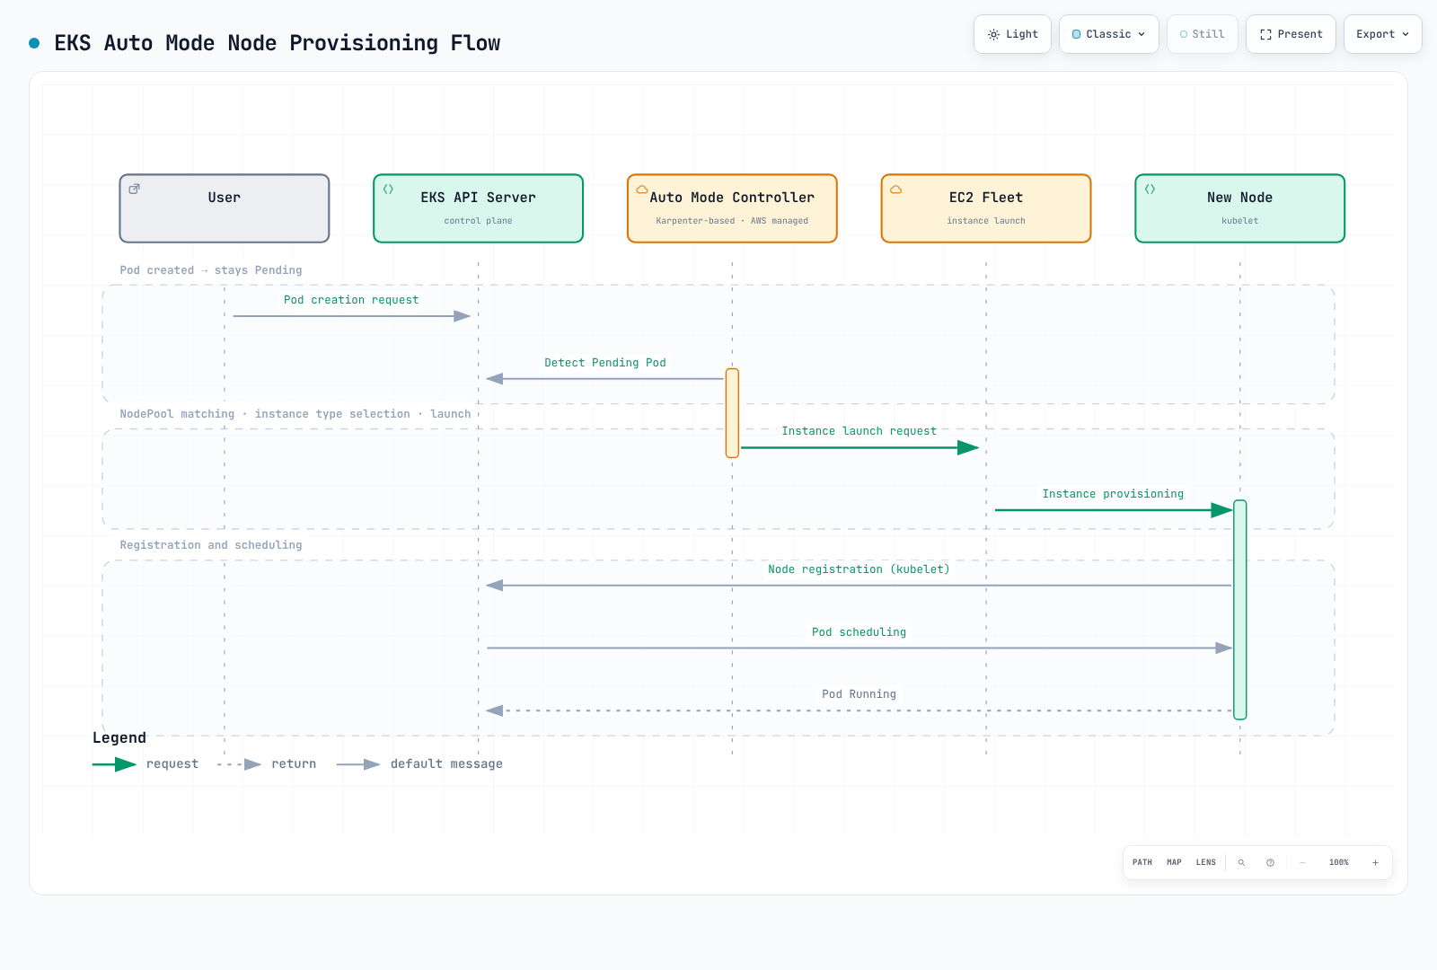The height and width of the screenshot is (970, 1437).
Task: Click the code brackets icon in New Node
Action: 1150,189
